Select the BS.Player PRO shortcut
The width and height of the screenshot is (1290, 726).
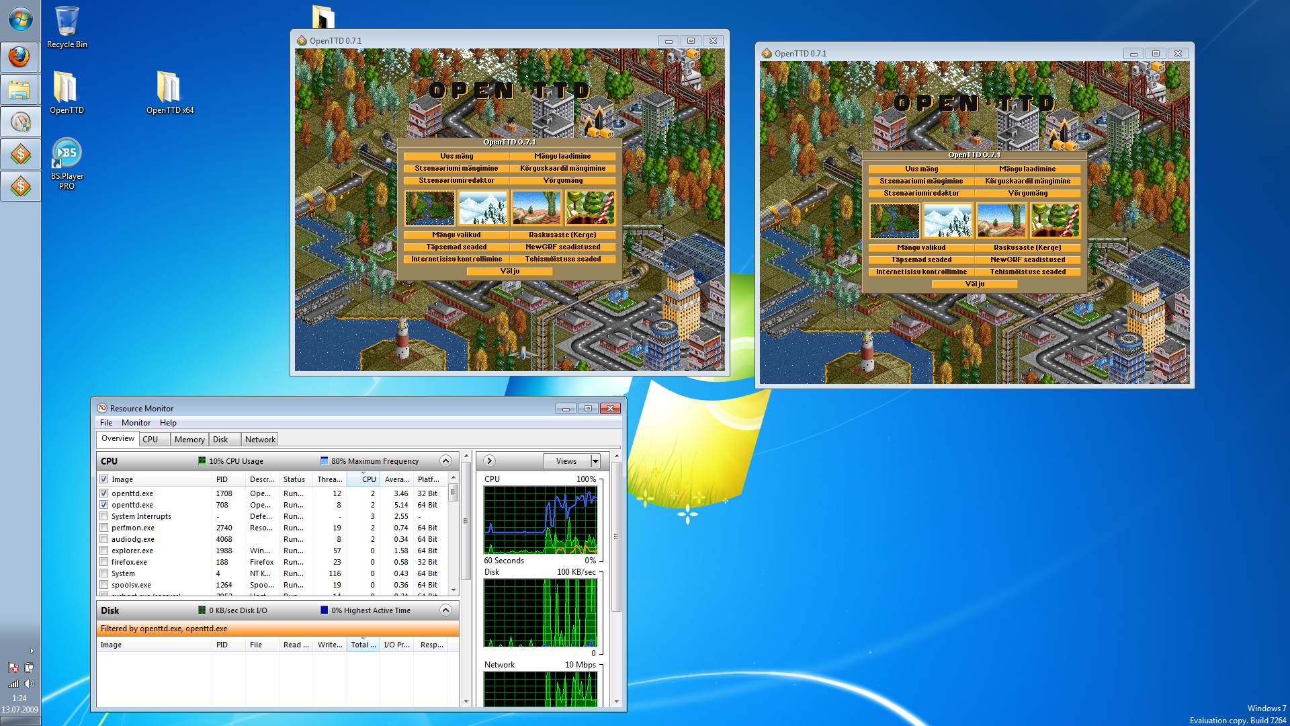click(x=67, y=163)
